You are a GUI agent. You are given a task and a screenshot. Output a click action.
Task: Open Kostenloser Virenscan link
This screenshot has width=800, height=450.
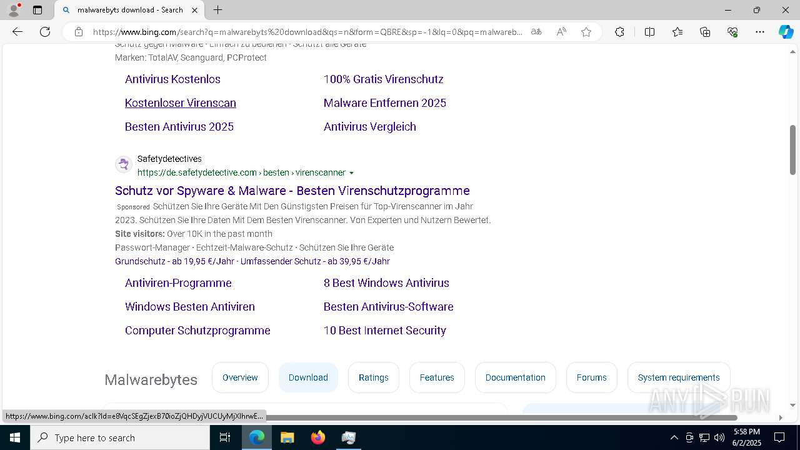(181, 103)
